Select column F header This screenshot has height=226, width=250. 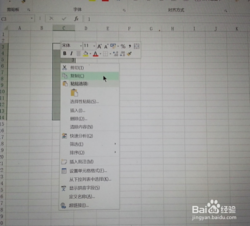[x=129, y=28]
